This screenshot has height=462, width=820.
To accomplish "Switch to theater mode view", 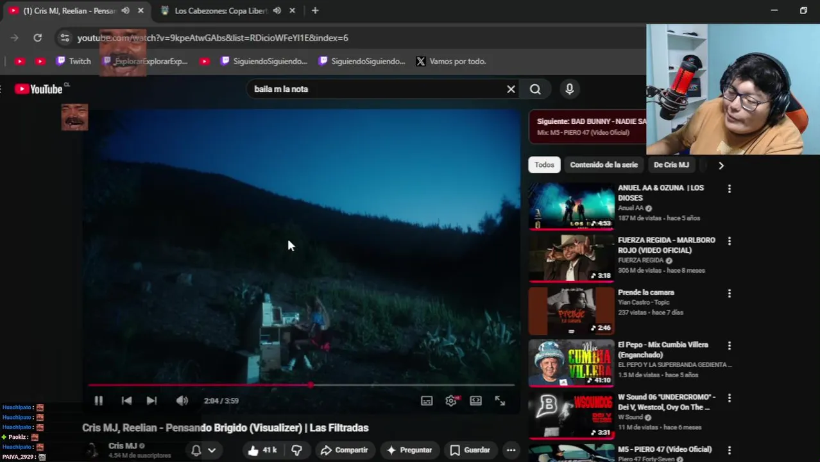I will tap(475, 400).
